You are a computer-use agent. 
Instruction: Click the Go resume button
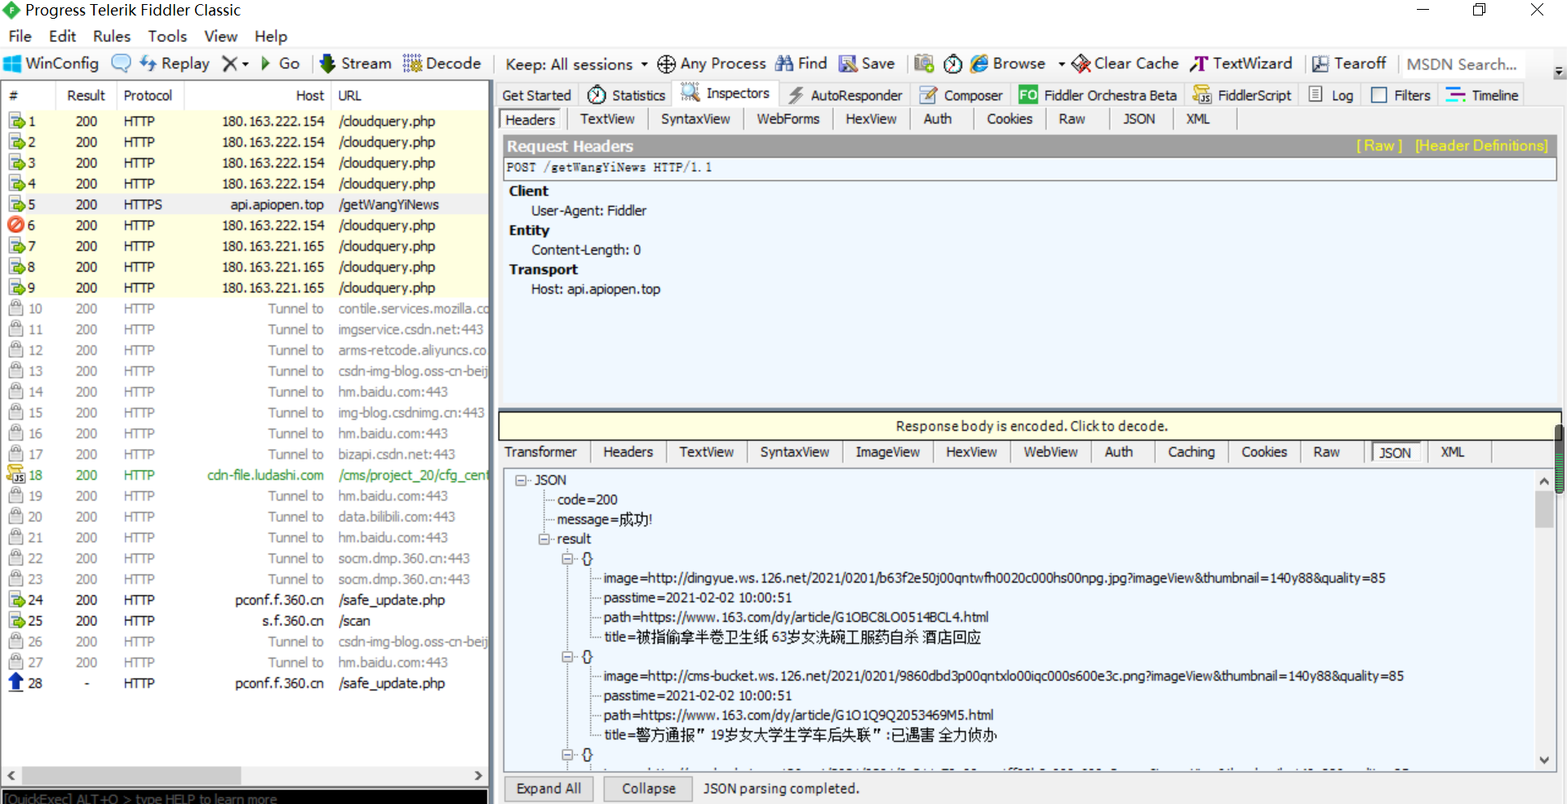coord(280,64)
